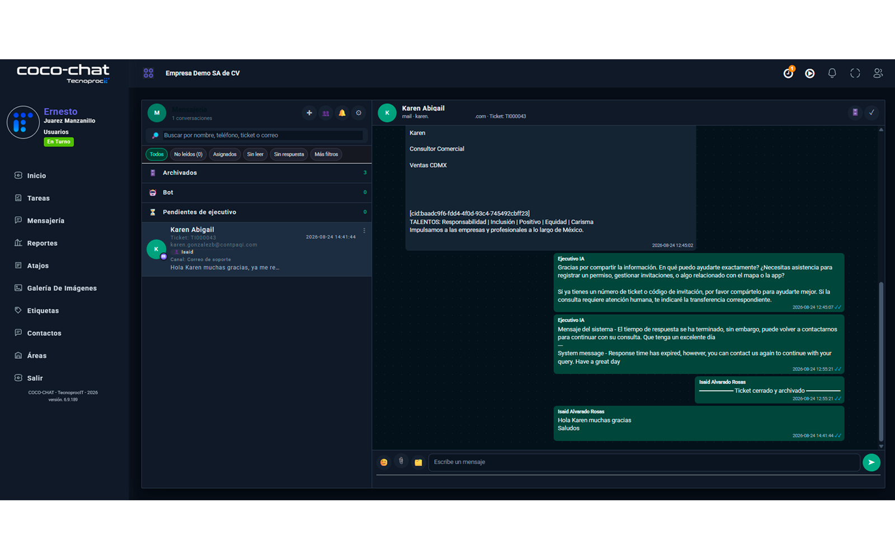Focus the Escribe un mensaje input
The image size is (895, 559).
coord(644,462)
